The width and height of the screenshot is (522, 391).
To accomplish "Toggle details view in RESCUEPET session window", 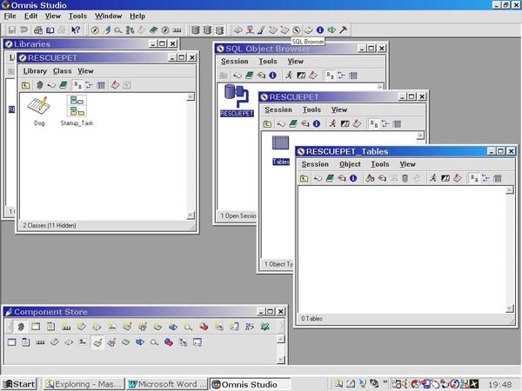I will click(x=397, y=124).
